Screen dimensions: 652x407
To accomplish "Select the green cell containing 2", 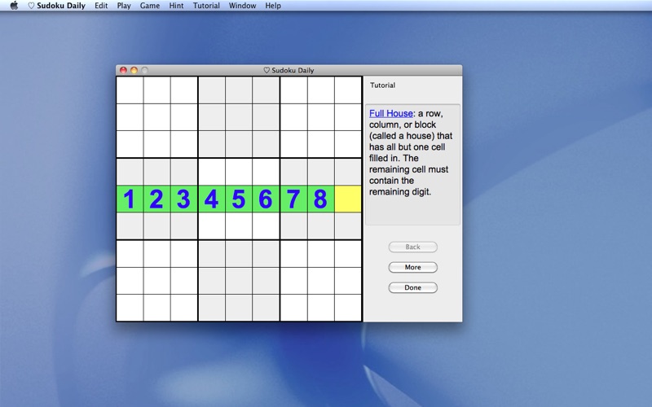I will (156, 199).
